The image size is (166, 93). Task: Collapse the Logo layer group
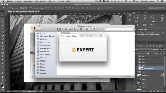[137, 65]
